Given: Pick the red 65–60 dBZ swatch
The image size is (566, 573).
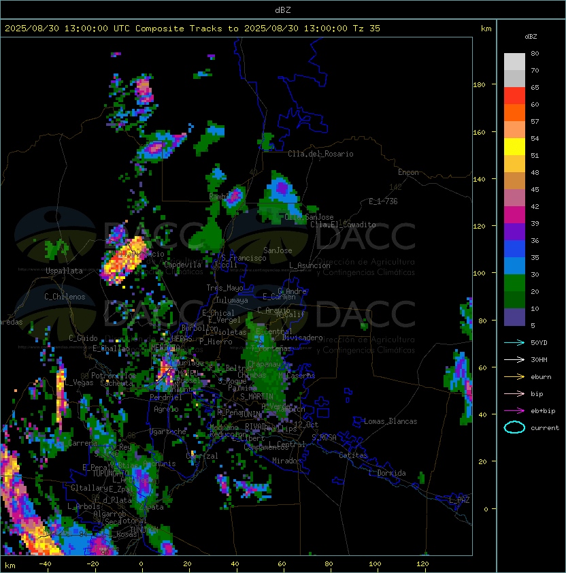Looking at the screenshot, I should tap(514, 96).
